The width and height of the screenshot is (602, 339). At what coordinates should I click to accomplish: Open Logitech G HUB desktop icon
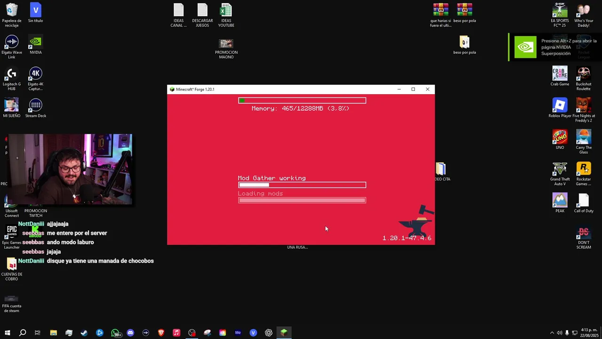pos(12,79)
